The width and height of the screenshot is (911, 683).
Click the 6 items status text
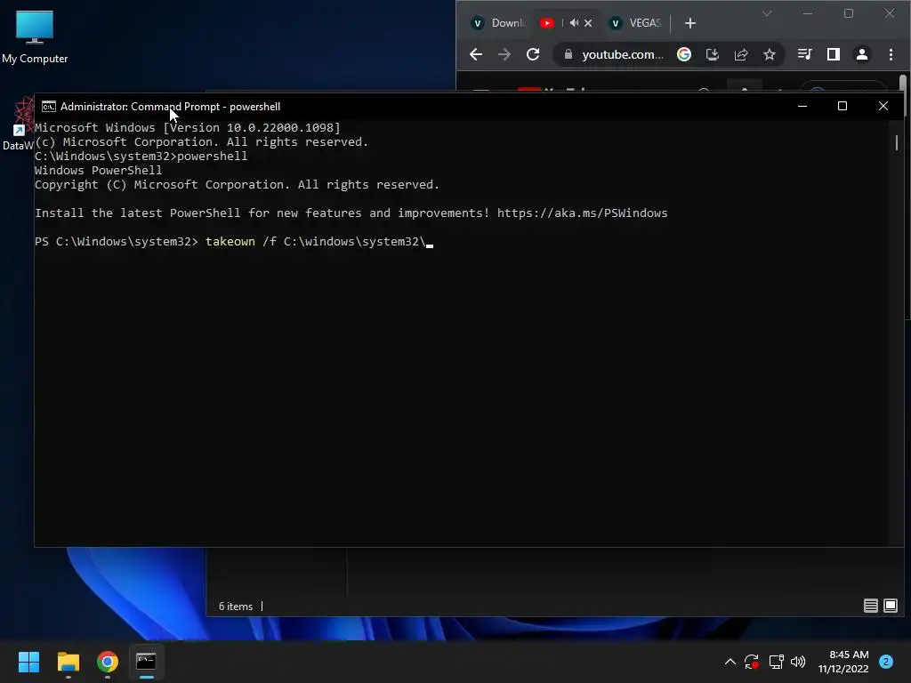(235, 607)
